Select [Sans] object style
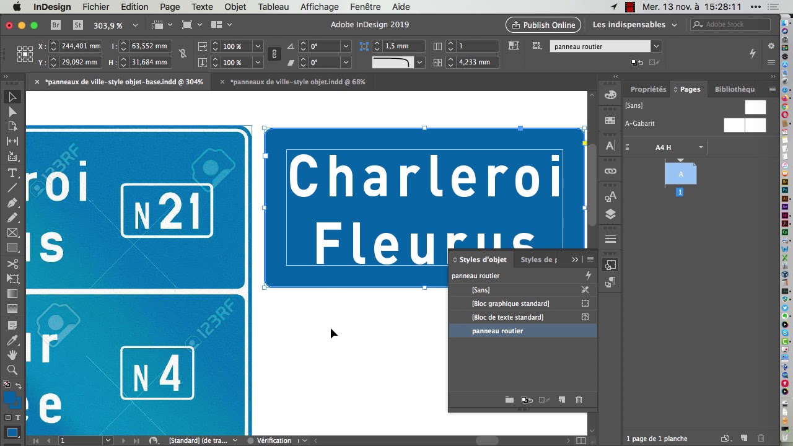This screenshot has width=793, height=446. click(522, 290)
